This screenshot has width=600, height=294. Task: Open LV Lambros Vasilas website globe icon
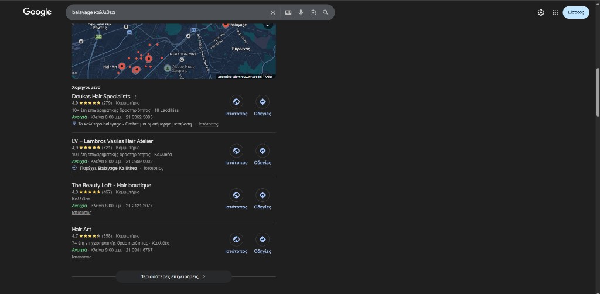(236, 151)
